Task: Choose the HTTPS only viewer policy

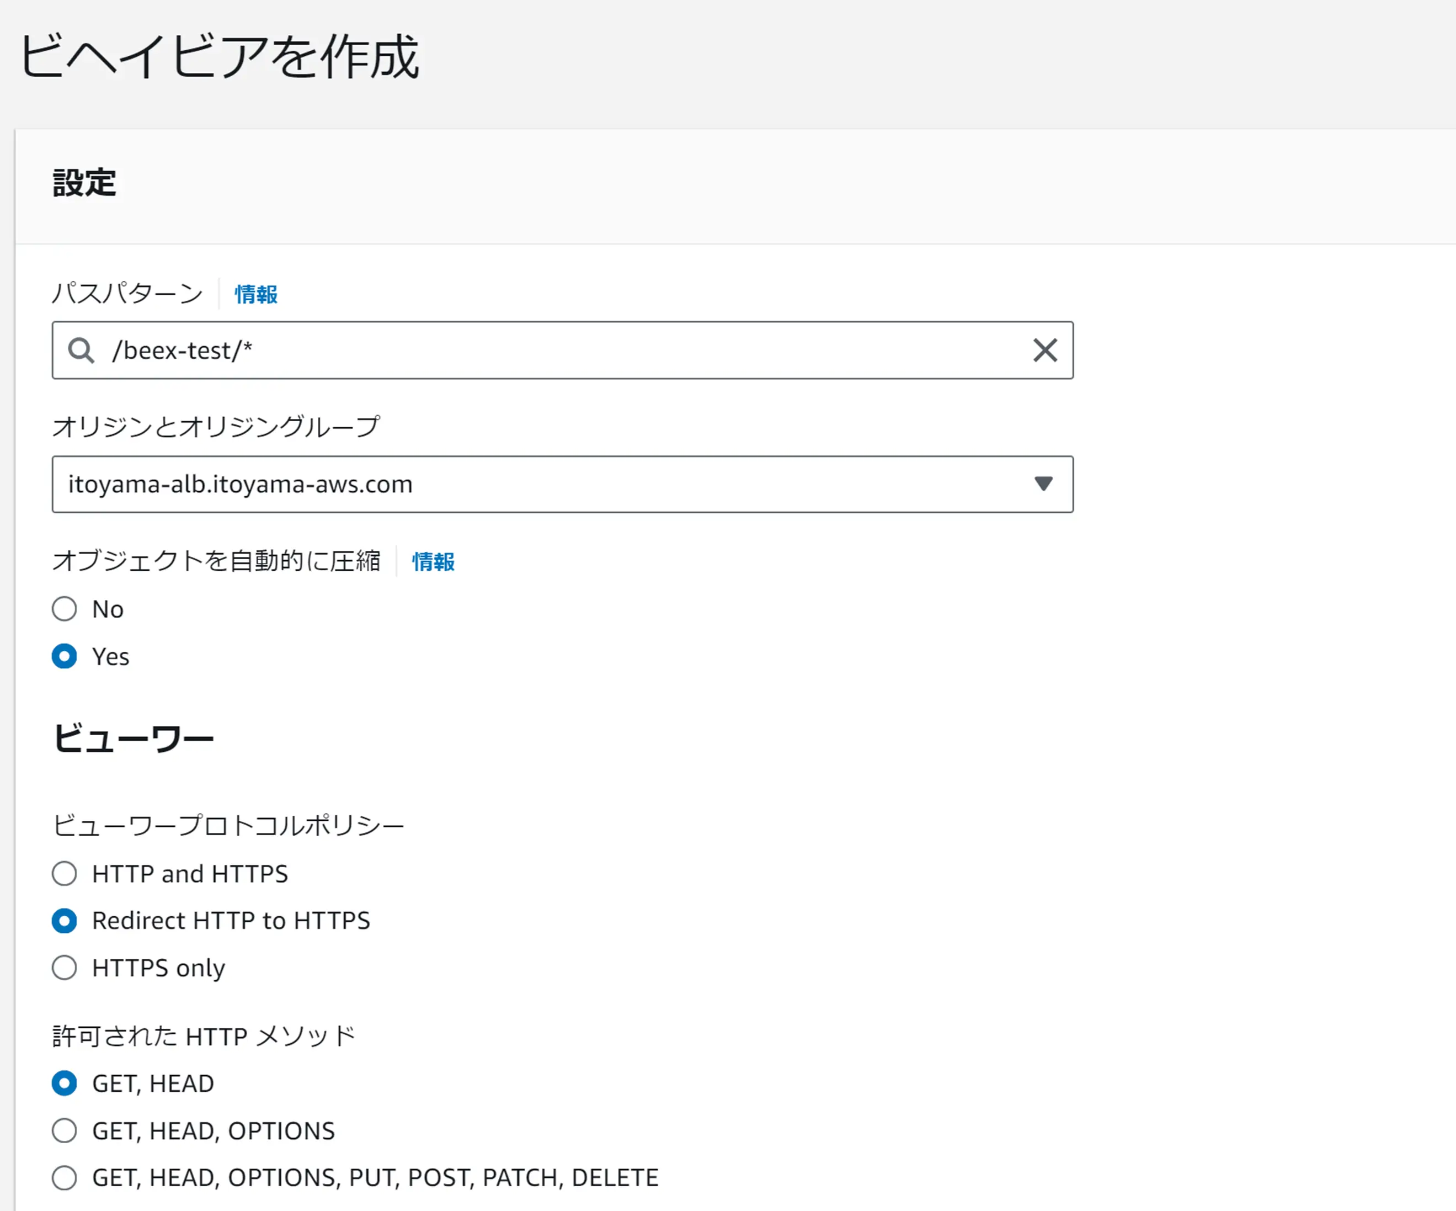Action: [x=65, y=968]
